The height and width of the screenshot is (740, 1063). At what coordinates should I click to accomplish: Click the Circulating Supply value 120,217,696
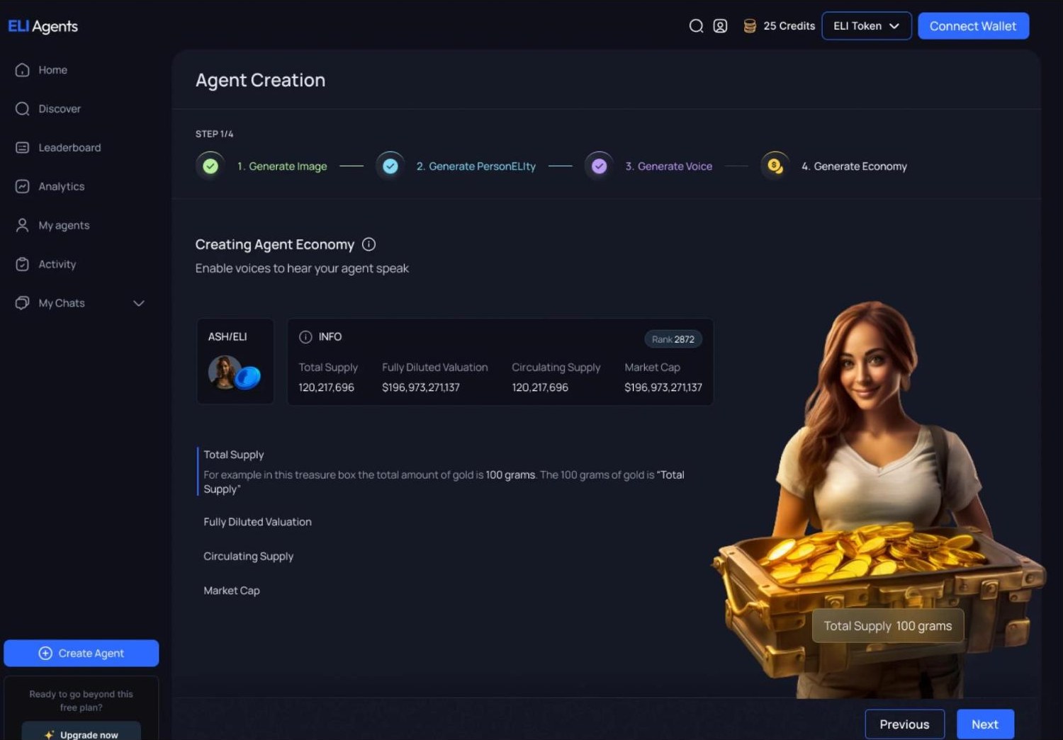540,387
